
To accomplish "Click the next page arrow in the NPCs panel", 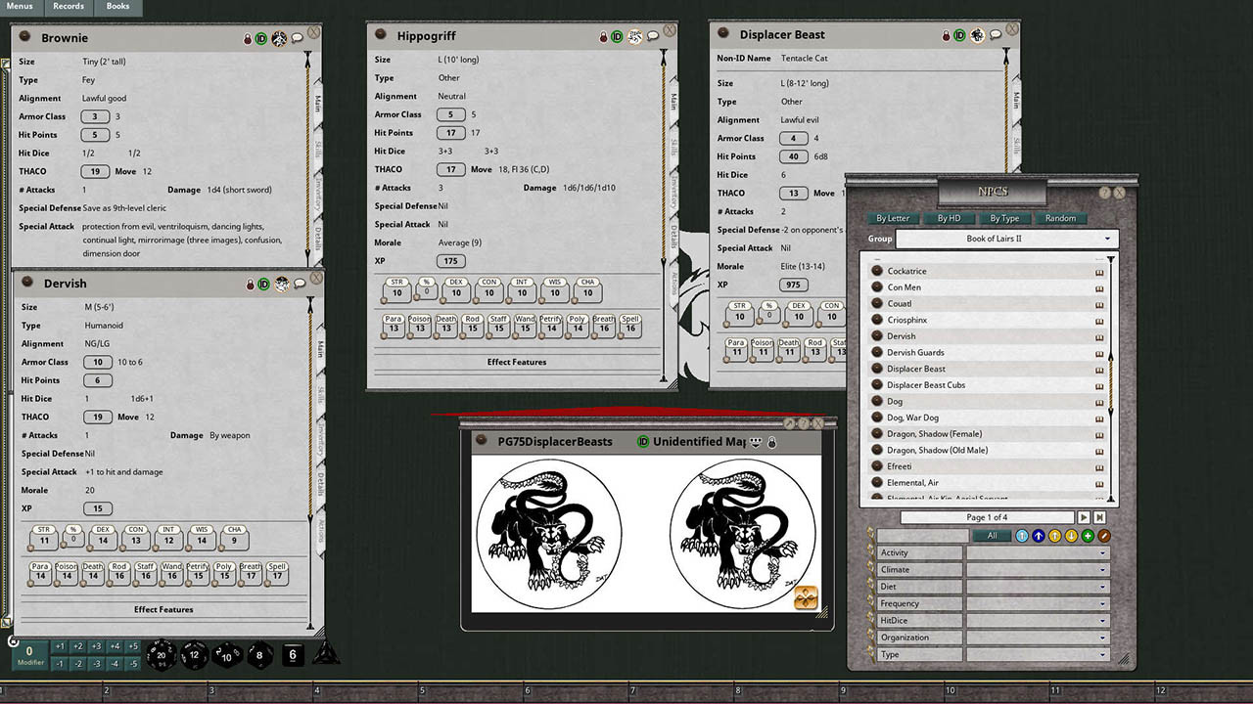I will [x=1085, y=517].
